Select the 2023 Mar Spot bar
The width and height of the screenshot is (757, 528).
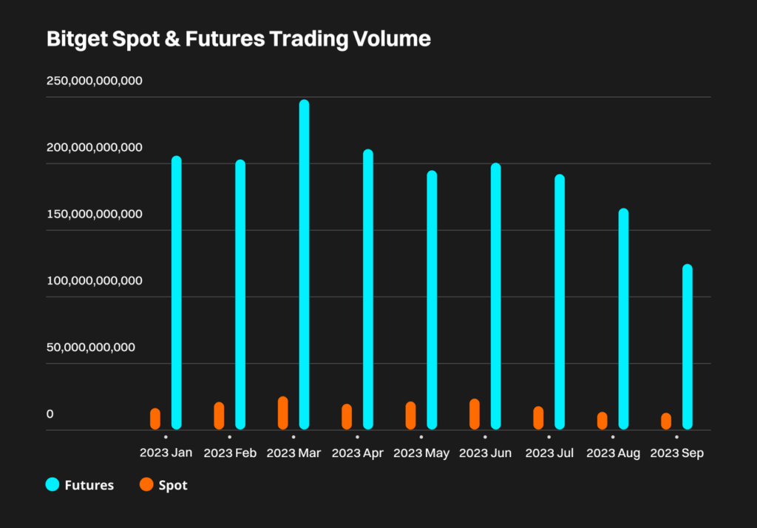coord(283,413)
